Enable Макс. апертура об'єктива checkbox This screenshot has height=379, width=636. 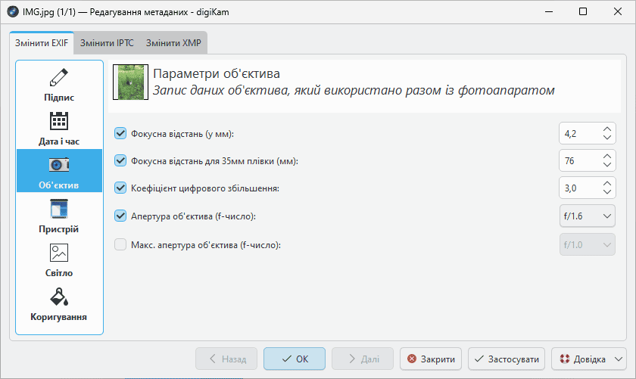point(120,244)
